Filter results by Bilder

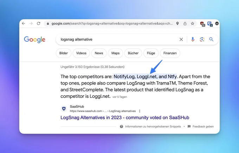[x=64, y=53]
